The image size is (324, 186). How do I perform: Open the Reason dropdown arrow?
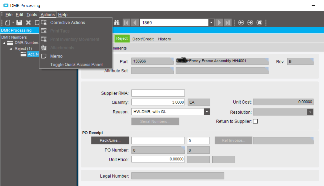tap(207, 112)
